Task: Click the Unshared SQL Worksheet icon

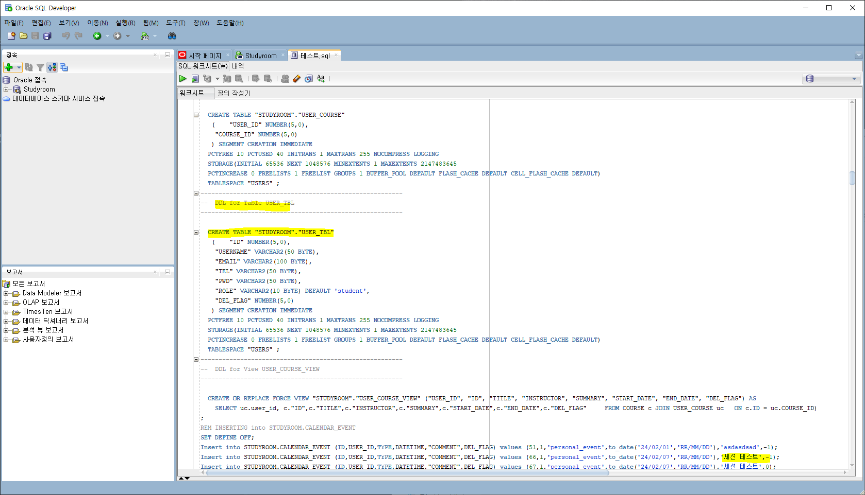Action: 285,79
